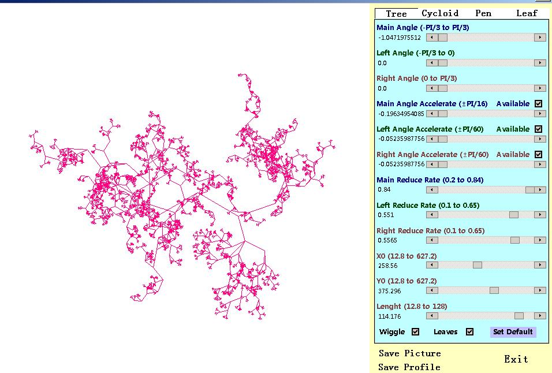Click the Main Reduce Rate slider thumb

pos(530,189)
